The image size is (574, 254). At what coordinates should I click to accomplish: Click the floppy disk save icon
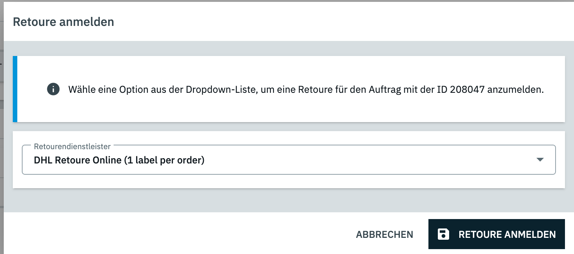point(443,234)
